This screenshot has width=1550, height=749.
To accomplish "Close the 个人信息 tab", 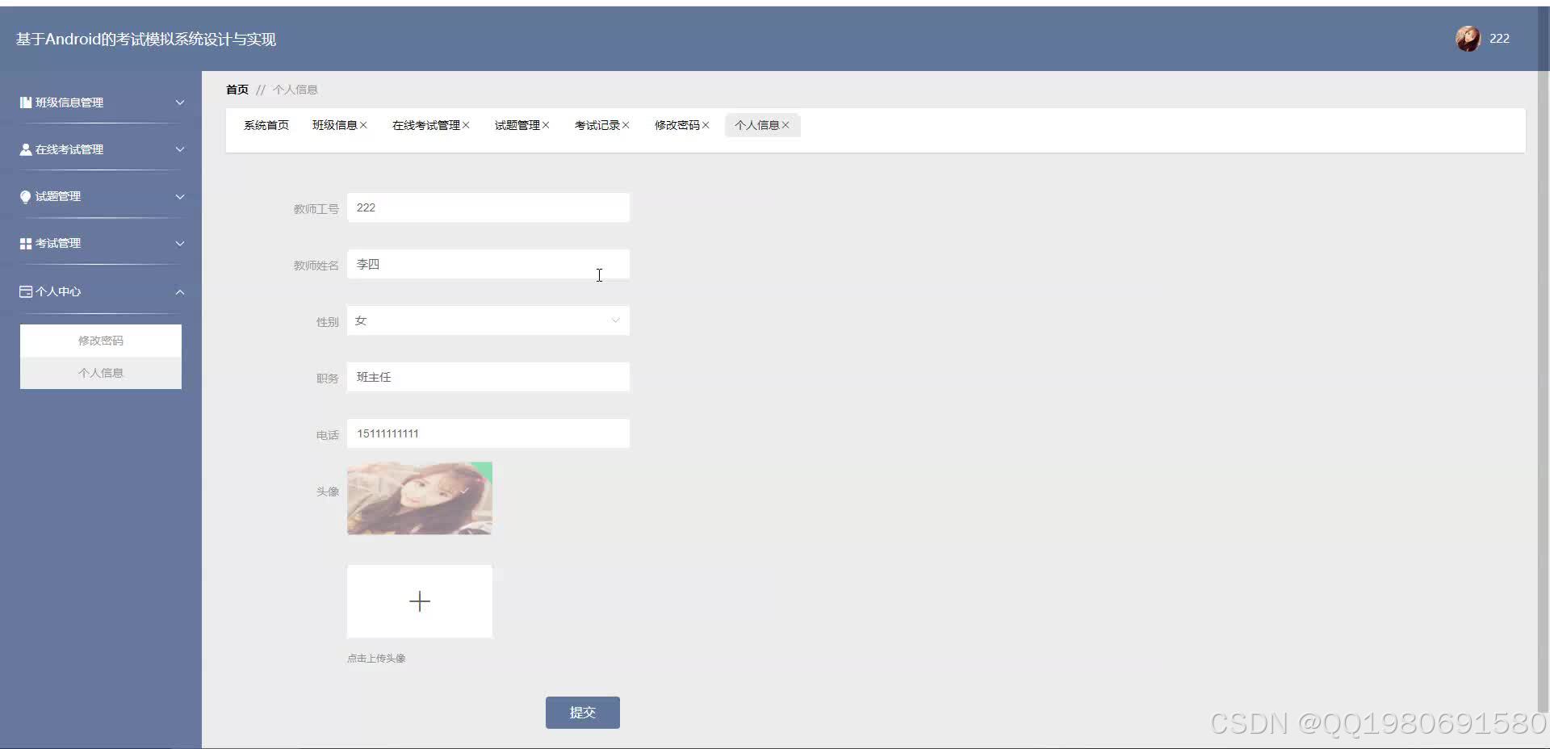I will click(x=785, y=125).
